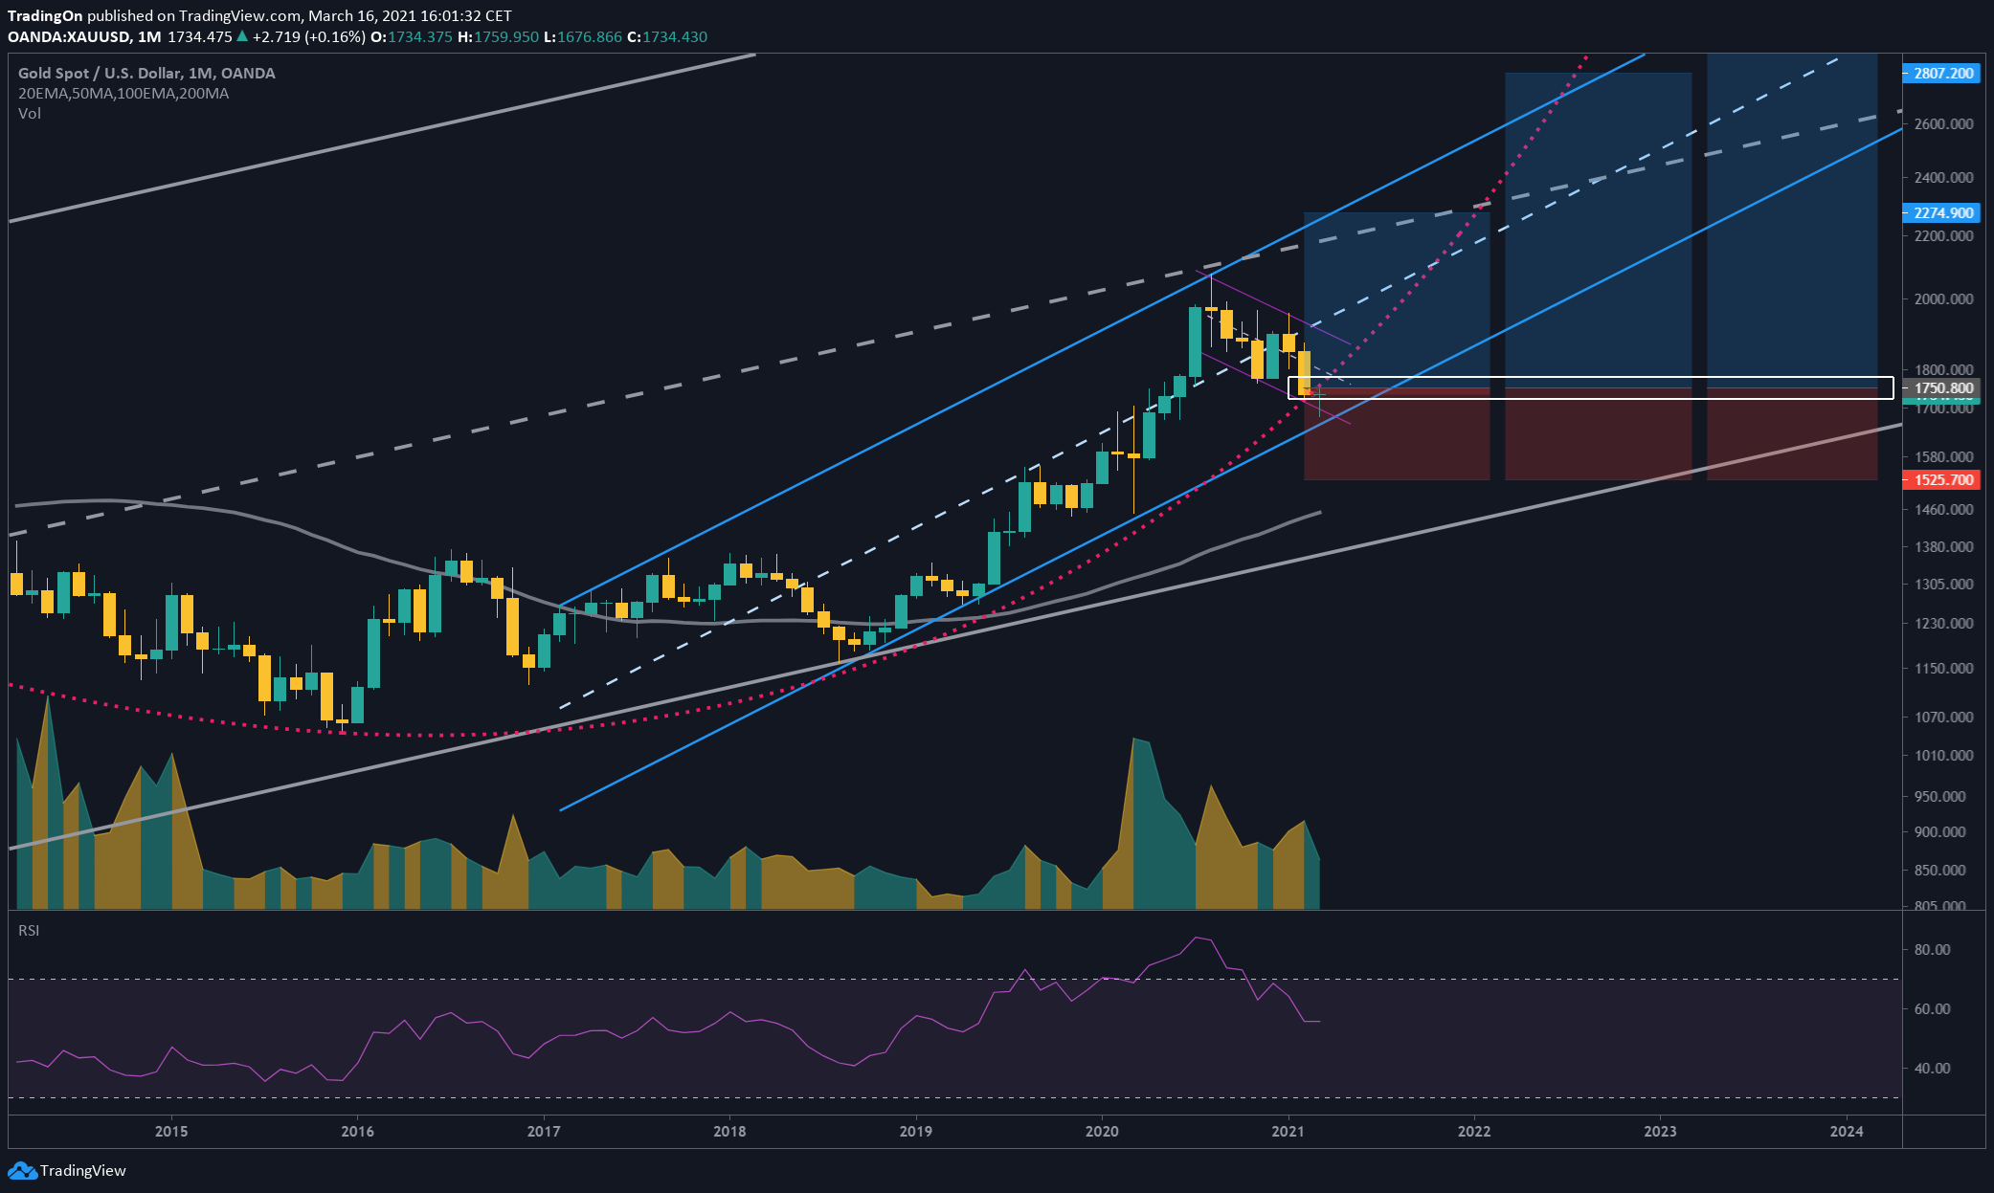1994x1193 pixels.
Task: Click the Vol indicator label
Action: point(30,113)
